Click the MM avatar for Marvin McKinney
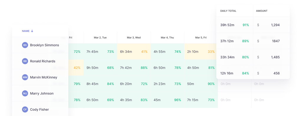The width and height of the screenshot is (302, 116). [x=25, y=77]
